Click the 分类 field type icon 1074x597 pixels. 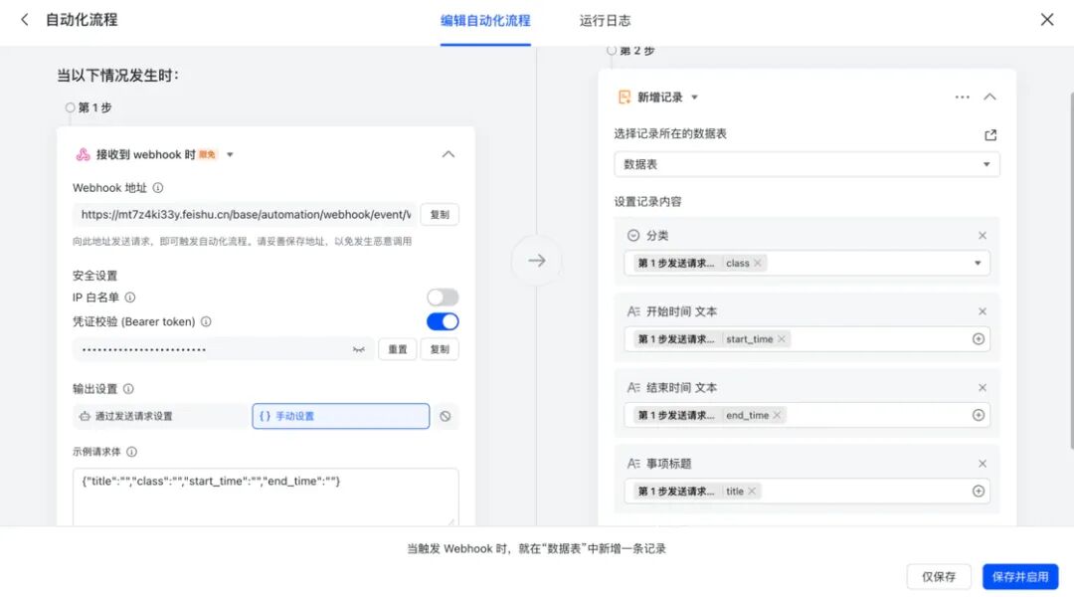pyautogui.click(x=633, y=236)
